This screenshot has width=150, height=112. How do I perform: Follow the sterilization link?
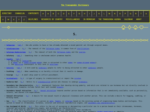tap(83, 49)
